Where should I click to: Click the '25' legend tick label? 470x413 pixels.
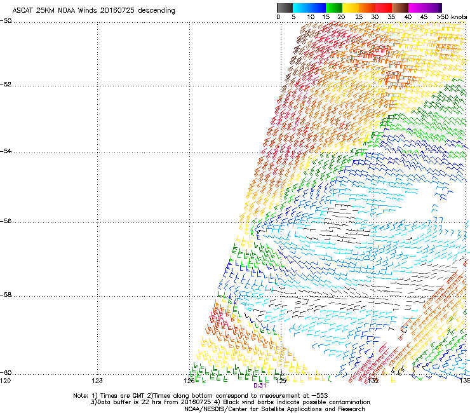click(358, 17)
